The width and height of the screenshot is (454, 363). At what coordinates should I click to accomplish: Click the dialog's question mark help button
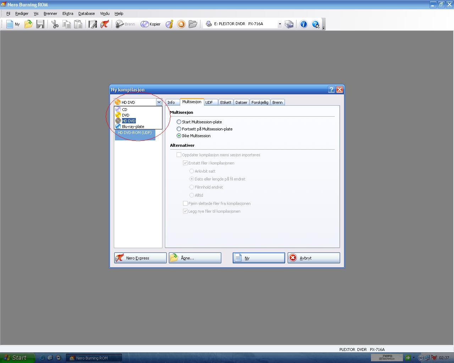click(x=331, y=90)
